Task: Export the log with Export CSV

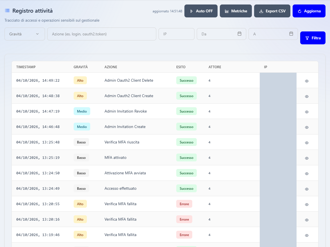Action: 272,11
